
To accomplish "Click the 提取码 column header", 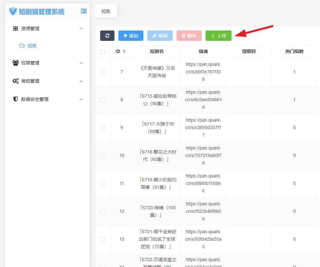I will (x=249, y=51).
